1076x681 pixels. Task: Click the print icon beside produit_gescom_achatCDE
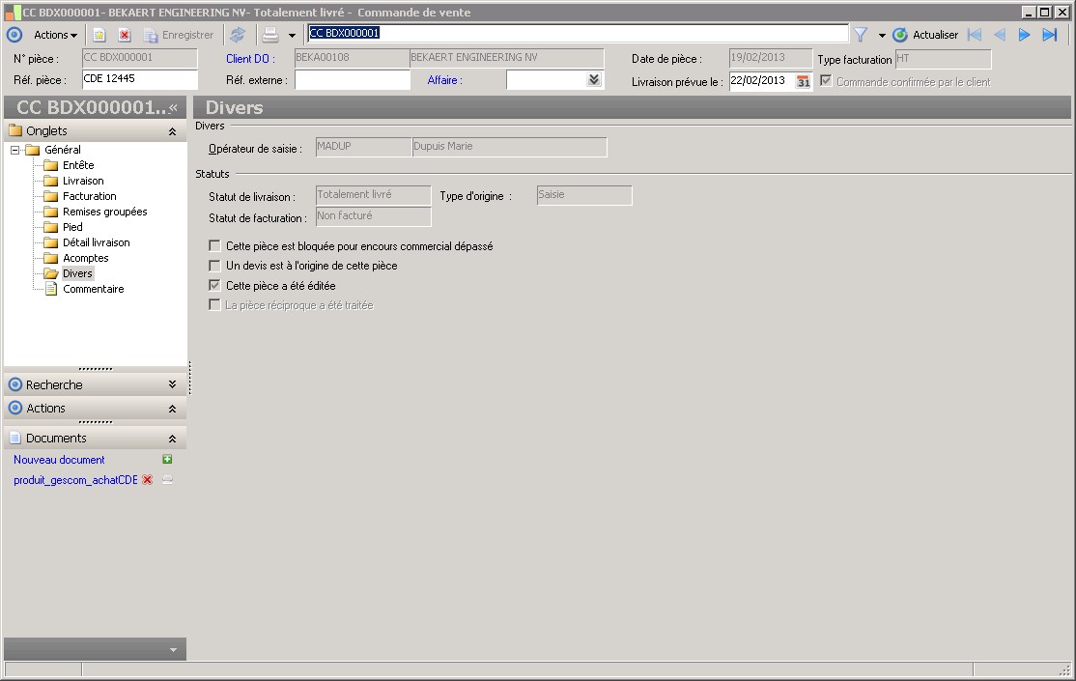click(x=167, y=480)
